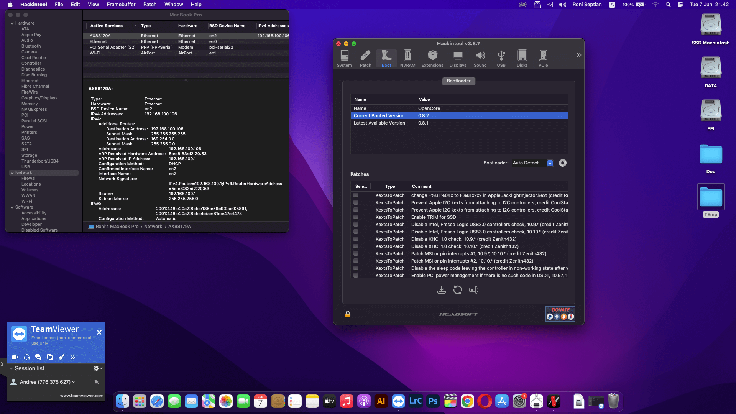This screenshot has width=736, height=414.
Task: Open the Patch menu in menu bar
Action: click(x=150, y=5)
